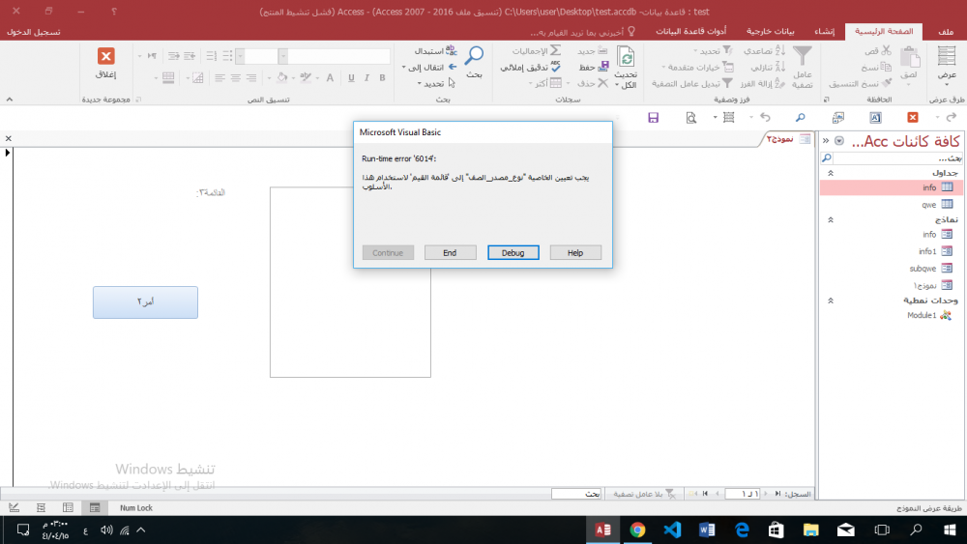Click the underline U formatting icon
This screenshot has height=544, width=967.
click(351, 77)
